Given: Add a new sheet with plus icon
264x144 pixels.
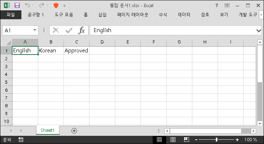Looking at the screenshot, I should (x=74, y=131).
